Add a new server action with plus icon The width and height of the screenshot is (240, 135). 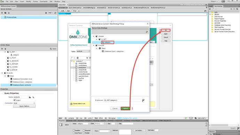tap(2, 13)
